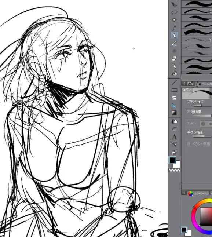Click the color square's corner picker handle
The image size is (212, 237).
click(200, 226)
